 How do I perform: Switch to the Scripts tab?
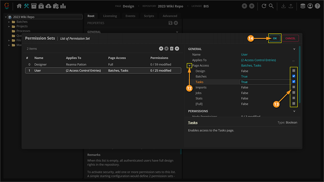click(x=149, y=16)
